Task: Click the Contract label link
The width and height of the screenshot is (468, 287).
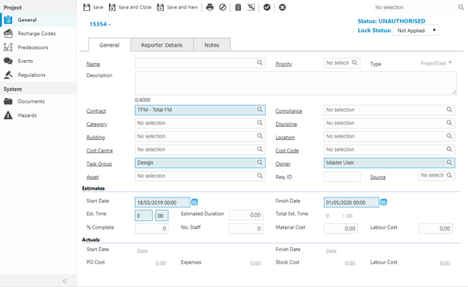Action: pyautogui.click(x=96, y=110)
